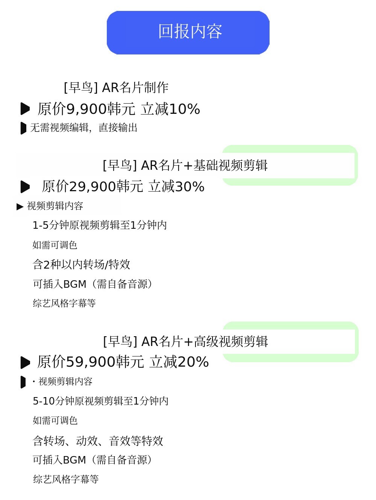Click the 无需视频编辑，直接输出 description

[83, 128]
